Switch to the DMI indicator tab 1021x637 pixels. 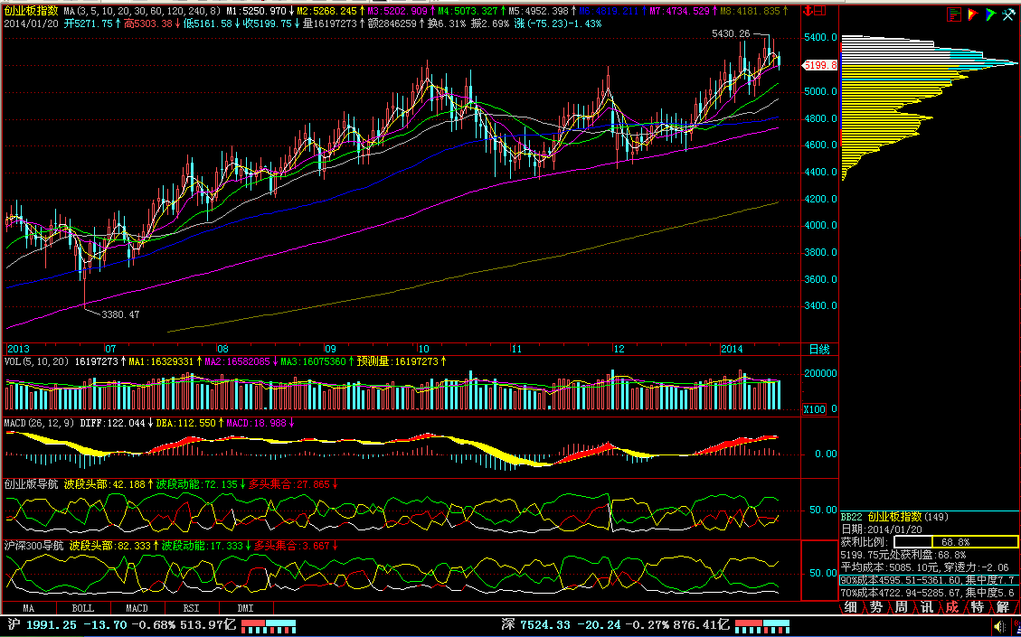246,608
